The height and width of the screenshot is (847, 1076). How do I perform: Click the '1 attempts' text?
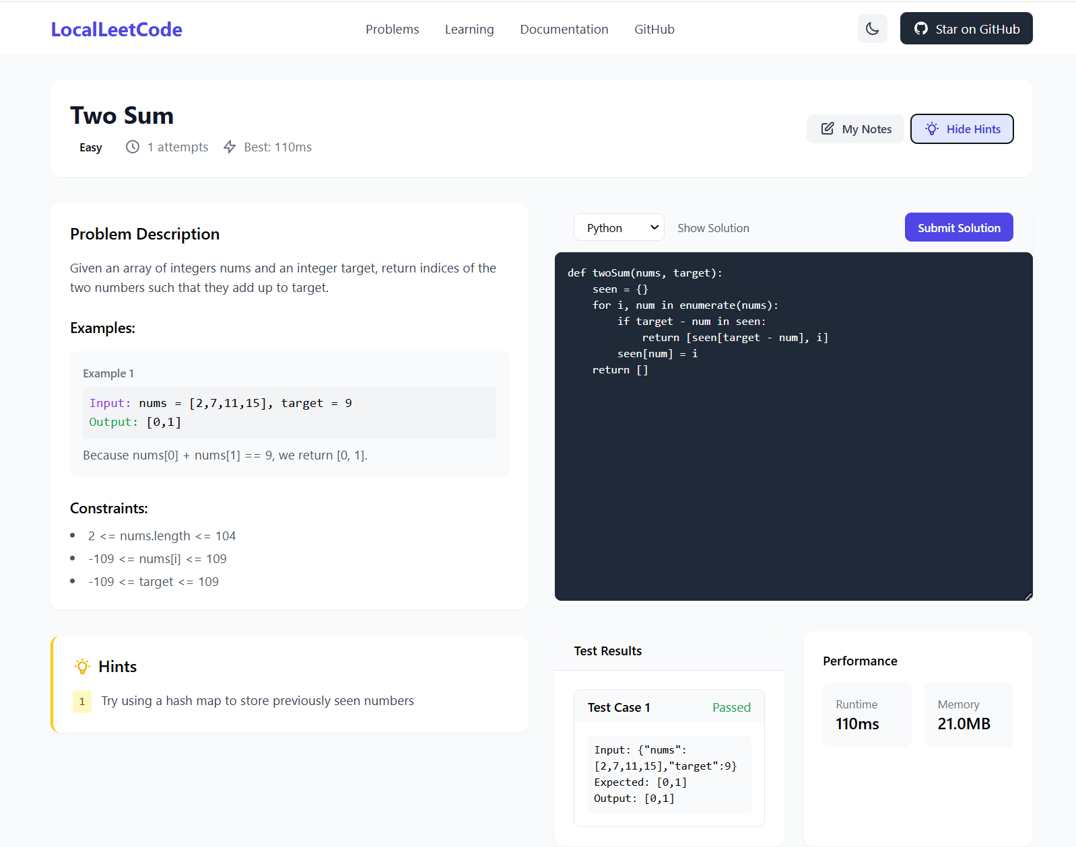pos(178,147)
